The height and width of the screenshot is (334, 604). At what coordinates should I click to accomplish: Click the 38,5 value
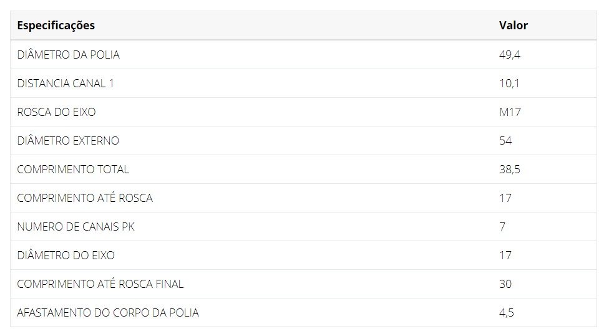509,169
